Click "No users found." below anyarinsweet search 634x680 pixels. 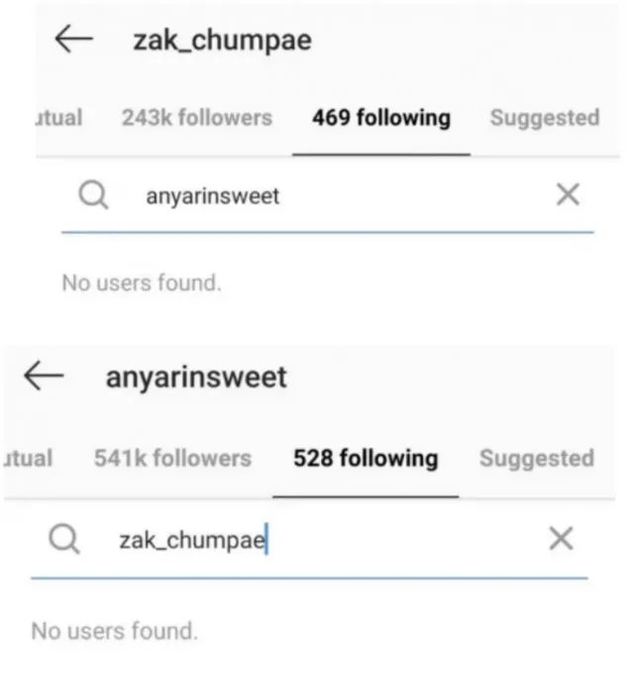(x=141, y=283)
